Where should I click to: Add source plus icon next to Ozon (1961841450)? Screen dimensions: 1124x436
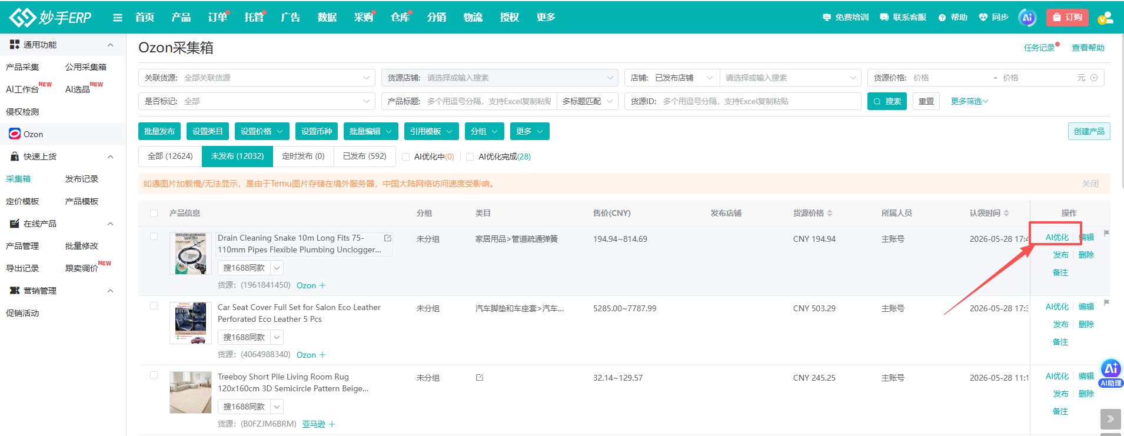(322, 285)
